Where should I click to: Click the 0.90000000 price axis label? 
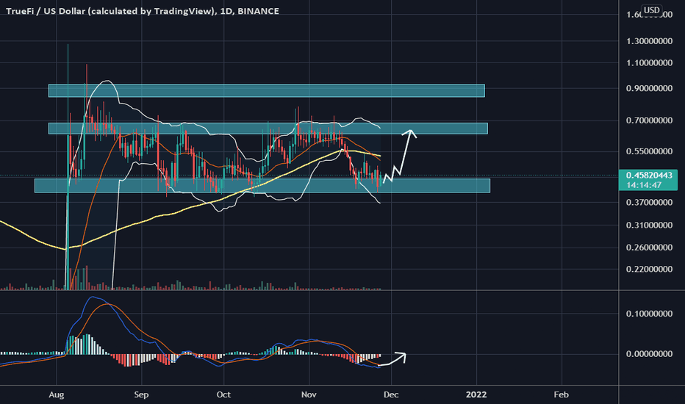[x=649, y=88]
